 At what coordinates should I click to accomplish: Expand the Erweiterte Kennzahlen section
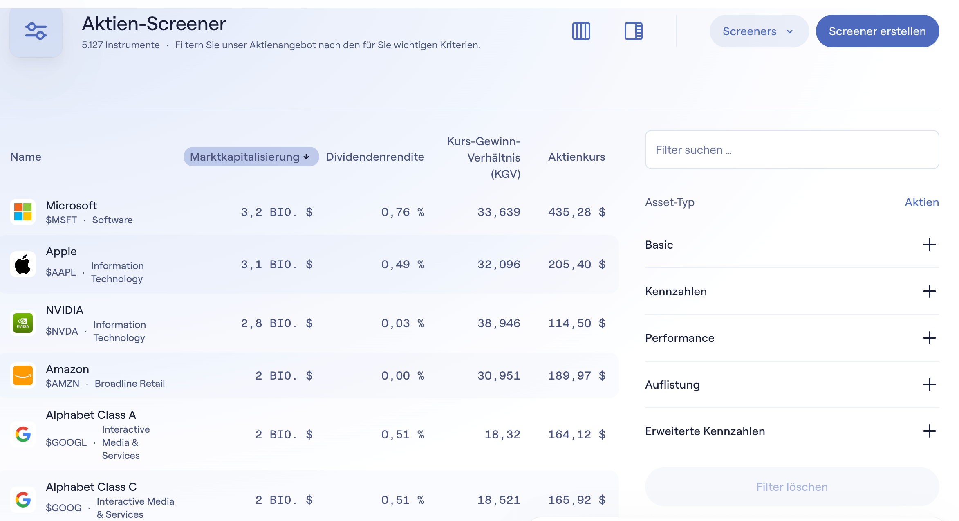(x=792, y=431)
